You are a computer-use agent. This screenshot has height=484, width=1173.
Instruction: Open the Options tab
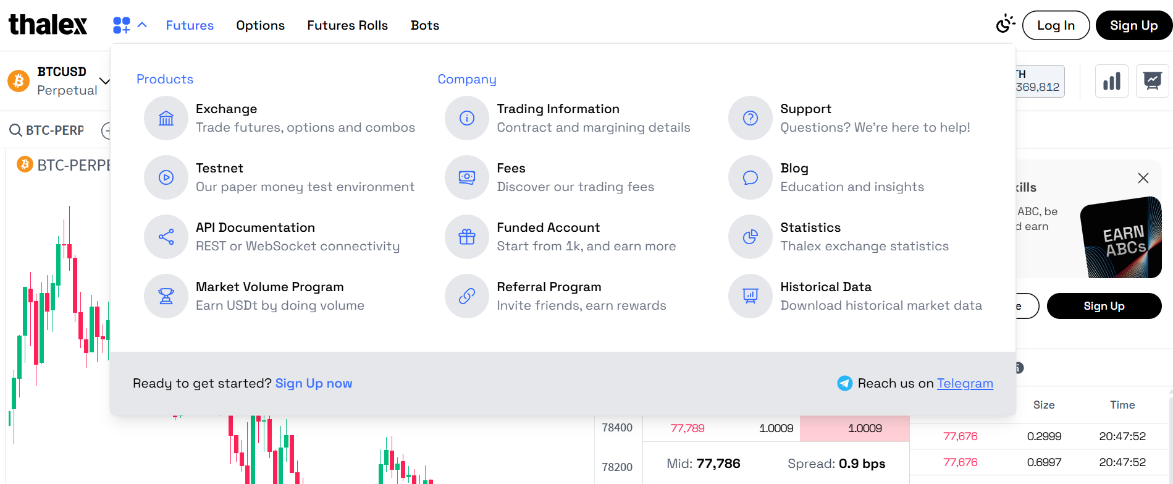[260, 25]
